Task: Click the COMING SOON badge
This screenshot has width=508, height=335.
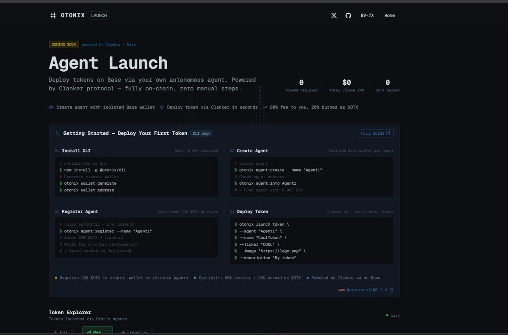Action: (63, 44)
